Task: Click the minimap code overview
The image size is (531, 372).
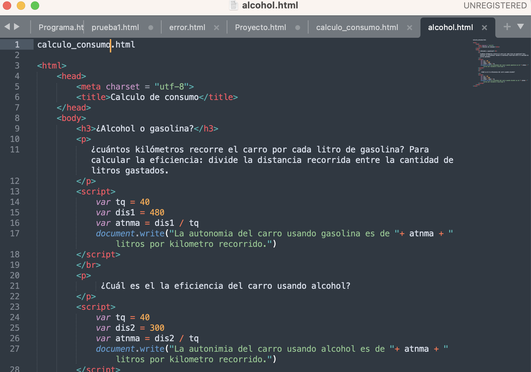Action: pos(501,63)
